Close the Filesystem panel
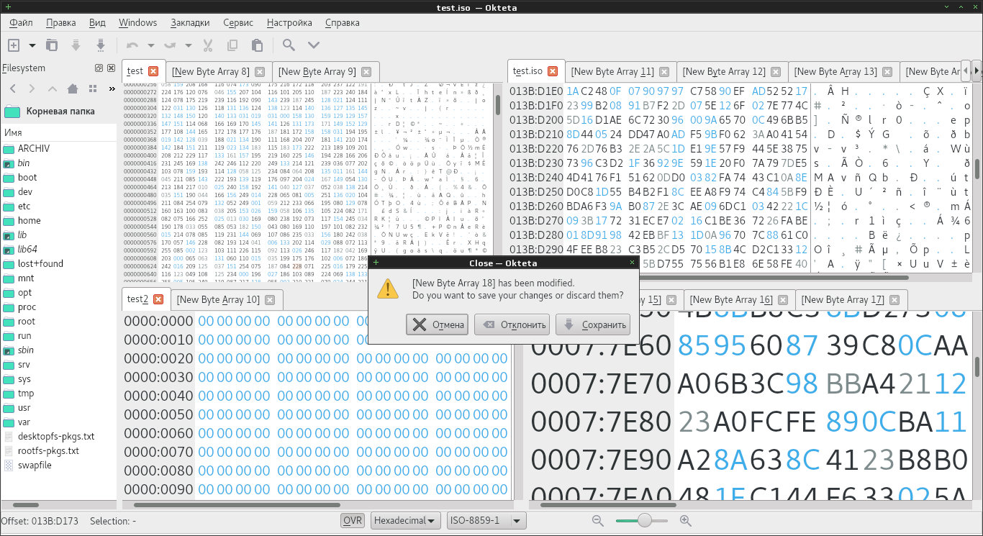This screenshot has width=983, height=536. pyautogui.click(x=111, y=68)
